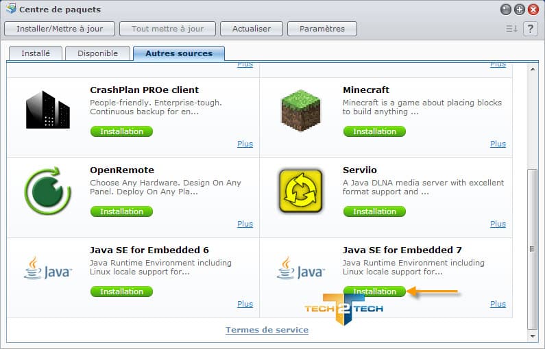This screenshot has width=545, height=349.
Task: Open Plus link for OpenRemote
Action: tap(245, 224)
